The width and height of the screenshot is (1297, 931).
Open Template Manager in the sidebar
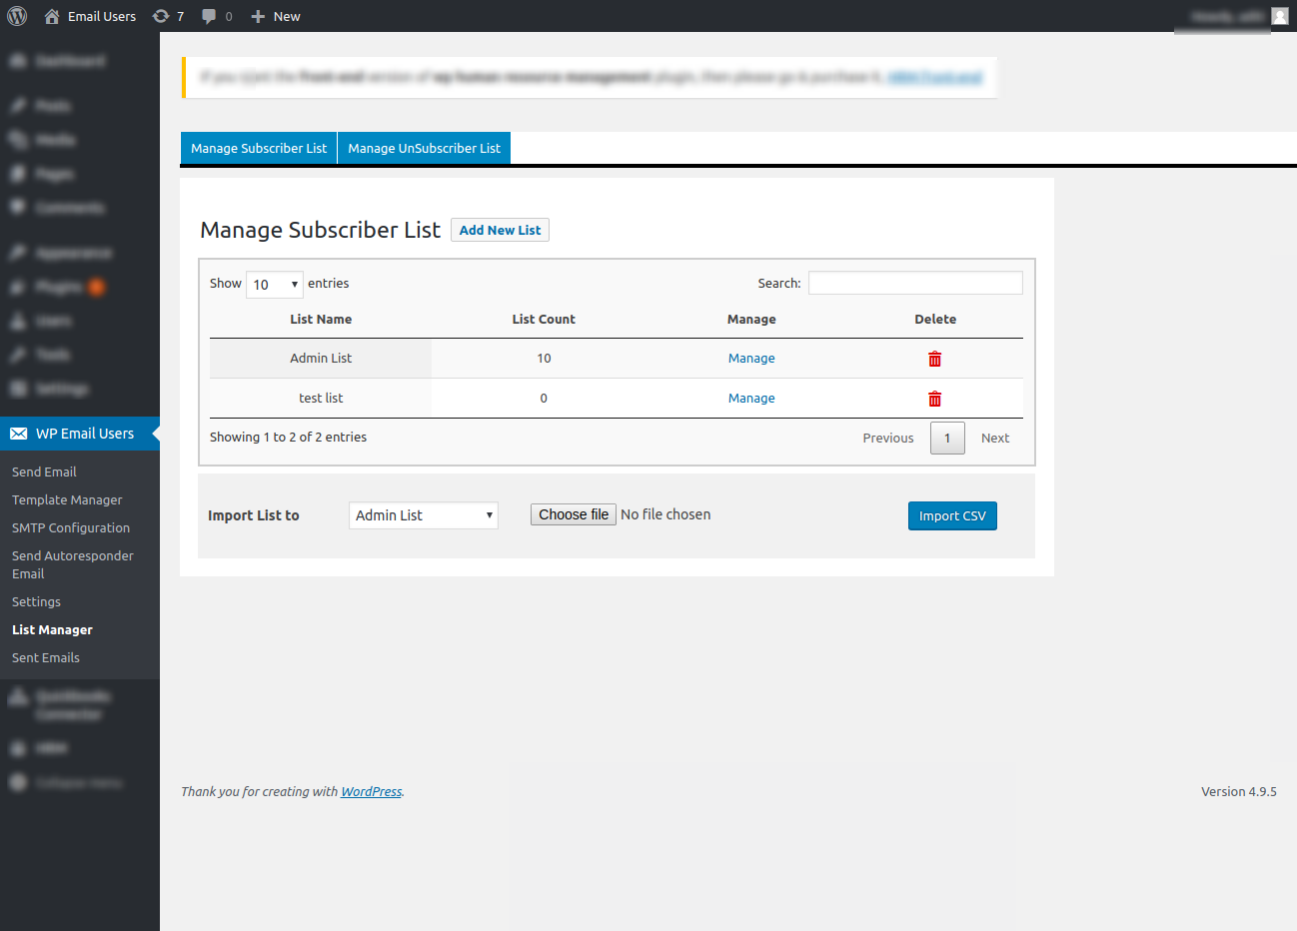67,499
